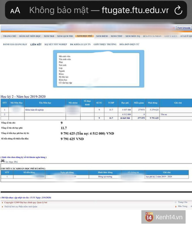Click the Đầu Trang up-arrow icon
The height and width of the screenshot is (230, 192).
pos(176,206)
